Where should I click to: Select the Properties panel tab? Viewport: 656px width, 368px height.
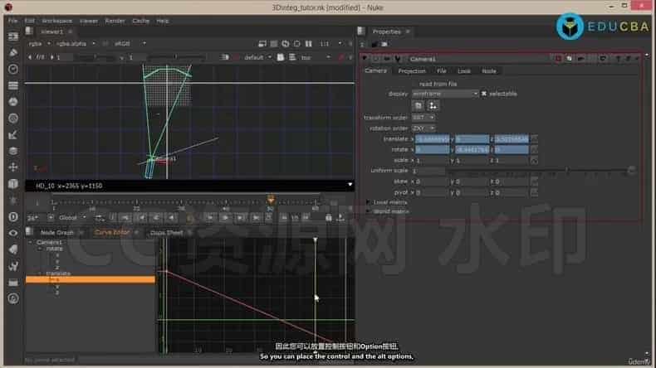[387, 31]
